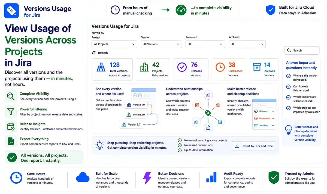Click the green circle checkmark by All versions
The height and width of the screenshot is (194, 327).
point(12,158)
